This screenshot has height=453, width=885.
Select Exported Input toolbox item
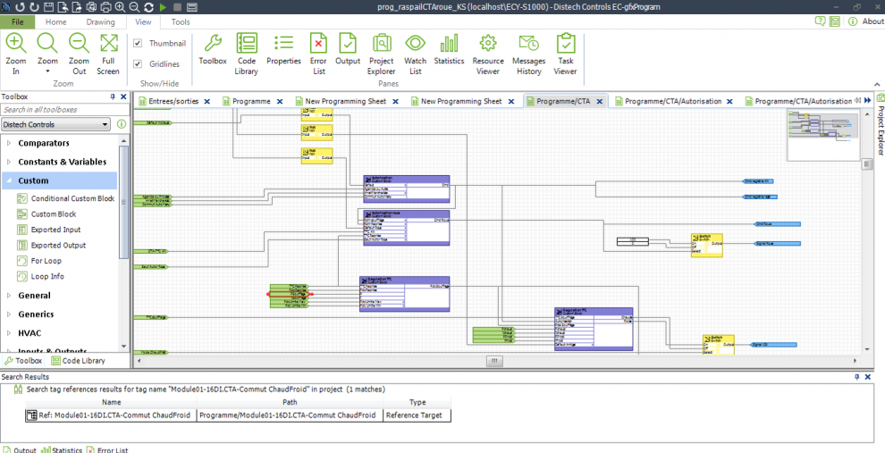[x=48, y=230]
